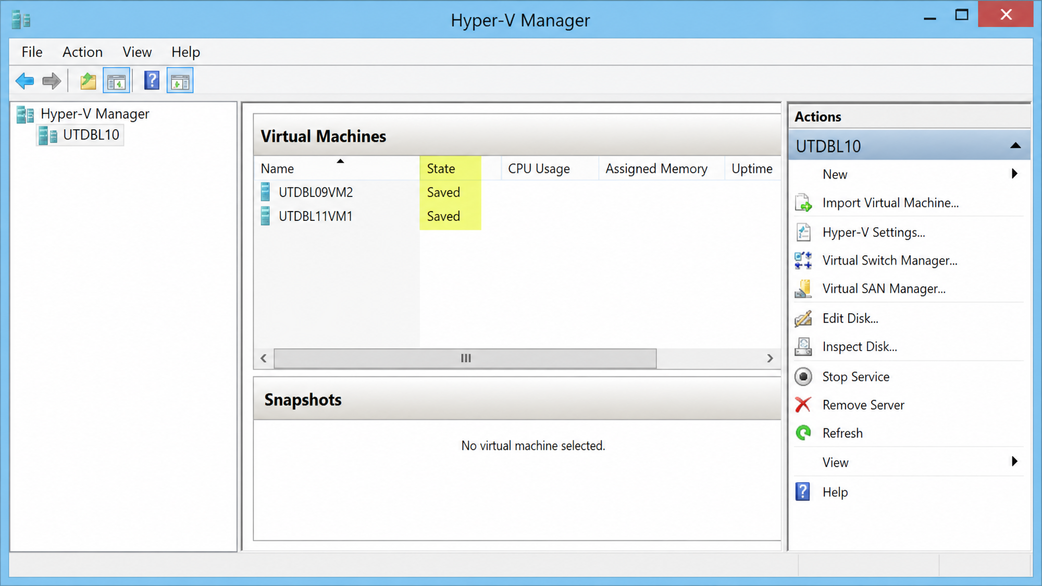Click the green Refresh icon
Viewport: 1042px width, 586px height.
pos(803,433)
